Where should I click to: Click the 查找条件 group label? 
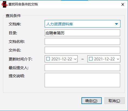pos(13,16)
